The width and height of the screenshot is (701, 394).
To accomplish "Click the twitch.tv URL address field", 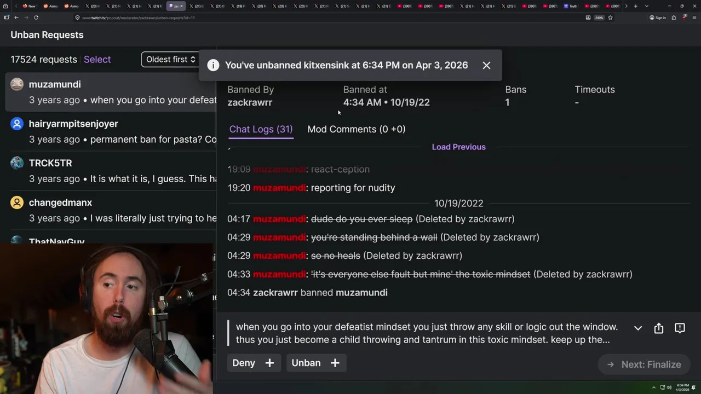I will [x=329, y=18].
